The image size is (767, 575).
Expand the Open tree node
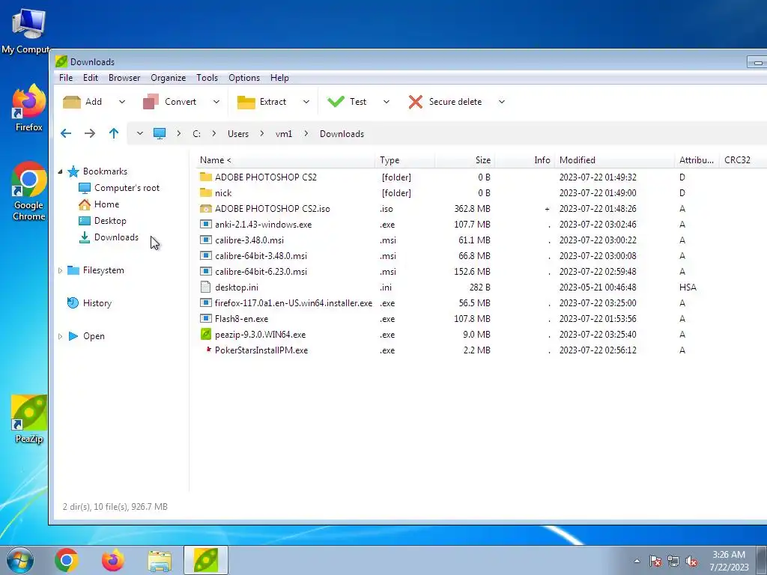coord(60,336)
